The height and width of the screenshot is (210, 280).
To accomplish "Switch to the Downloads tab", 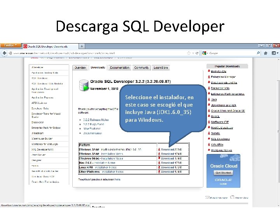I will [98, 68].
